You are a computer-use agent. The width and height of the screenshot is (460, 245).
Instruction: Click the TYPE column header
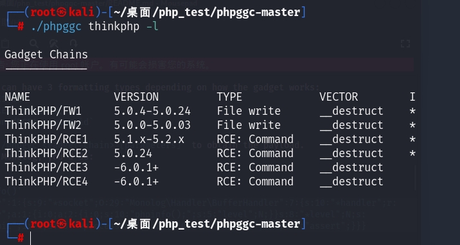pos(229,97)
